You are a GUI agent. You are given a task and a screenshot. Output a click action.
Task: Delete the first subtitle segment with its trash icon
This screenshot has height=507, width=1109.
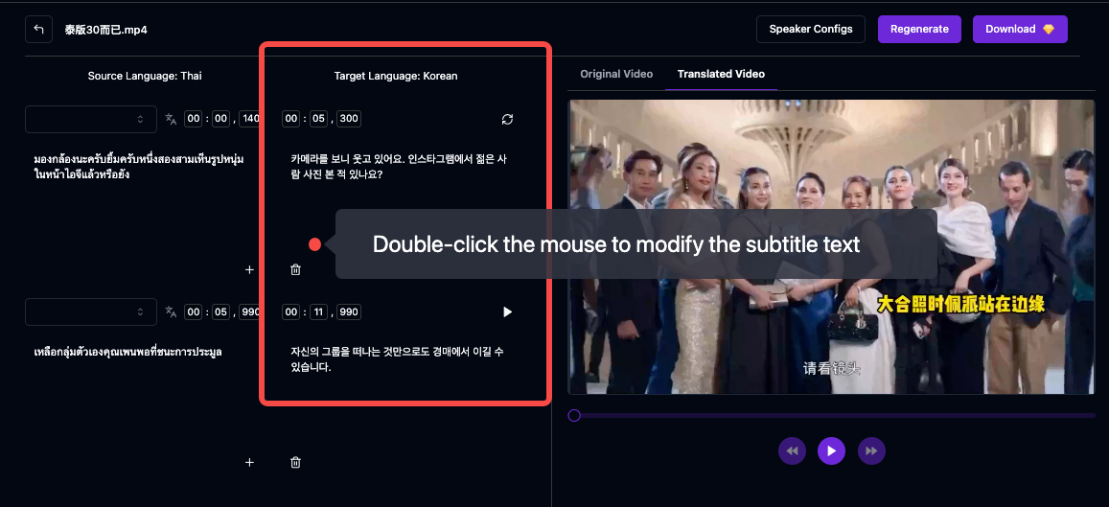(x=295, y=270)
